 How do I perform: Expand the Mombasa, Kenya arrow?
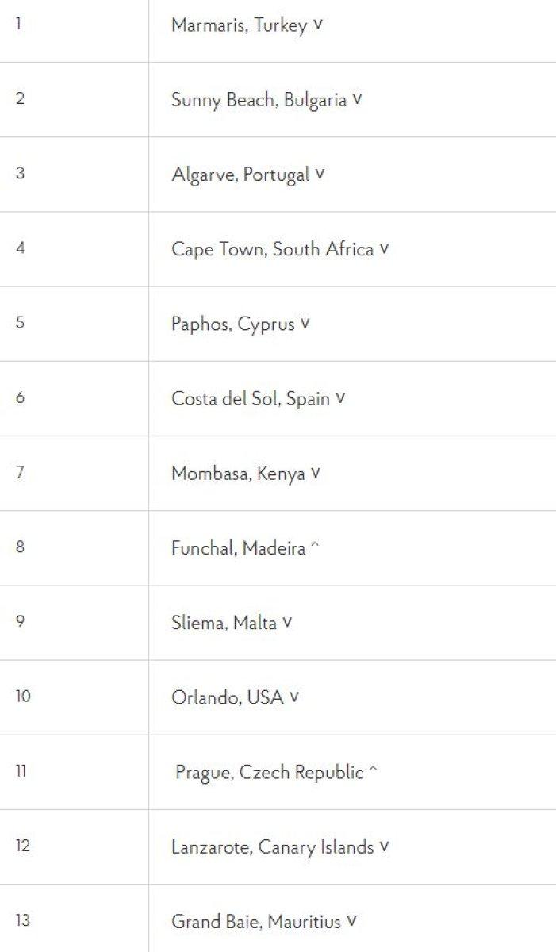[316, 473]
